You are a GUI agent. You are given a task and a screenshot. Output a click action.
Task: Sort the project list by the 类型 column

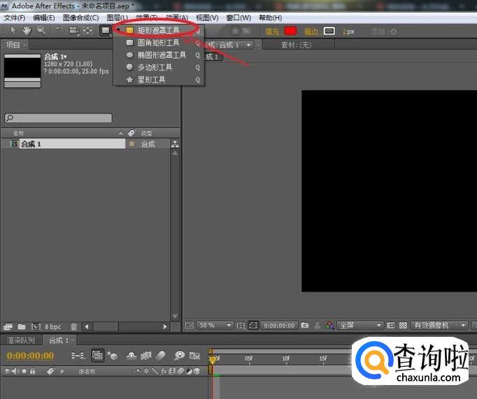point(146,133)
